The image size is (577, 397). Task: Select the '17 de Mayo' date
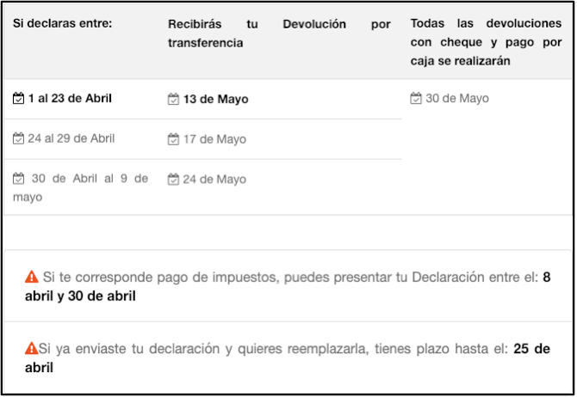[215, 139]
